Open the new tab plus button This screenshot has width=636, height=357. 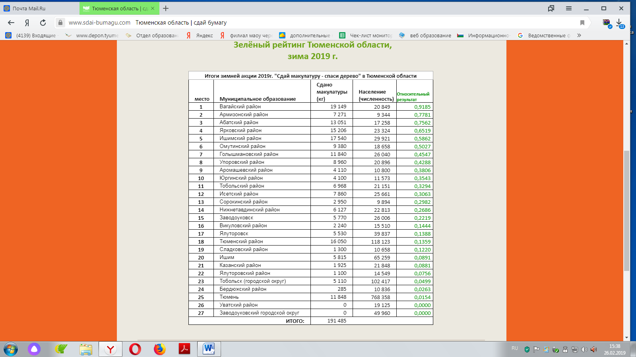coord(166,8)
